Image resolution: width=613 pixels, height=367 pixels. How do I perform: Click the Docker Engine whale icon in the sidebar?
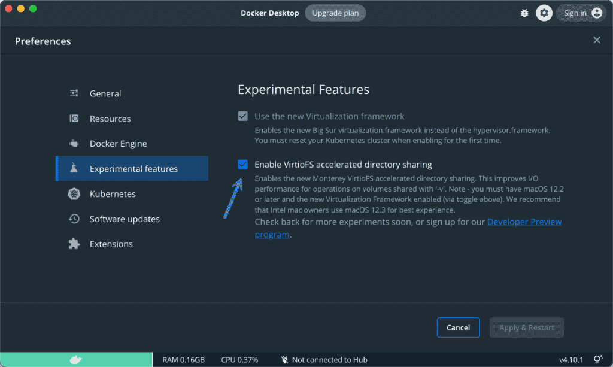click(x=74, y=144)
